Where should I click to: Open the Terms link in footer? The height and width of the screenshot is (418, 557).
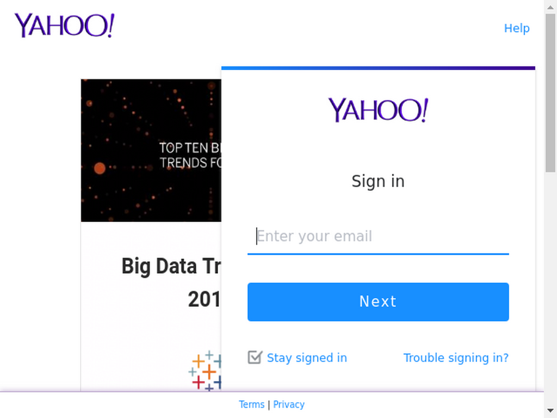(x=251, y=404)
